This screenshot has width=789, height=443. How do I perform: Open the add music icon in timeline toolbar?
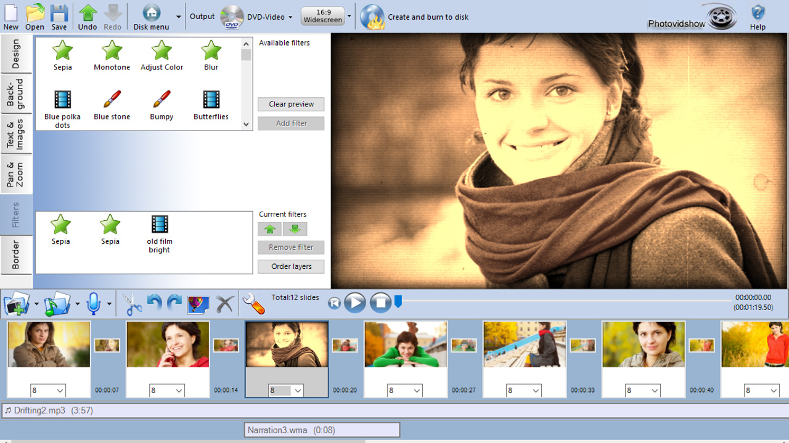[x=55, y=303]
